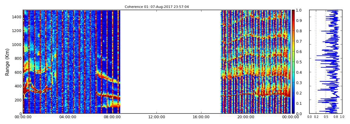Click the 400 range tick label
Screen dimensions: 350x124
18,86
